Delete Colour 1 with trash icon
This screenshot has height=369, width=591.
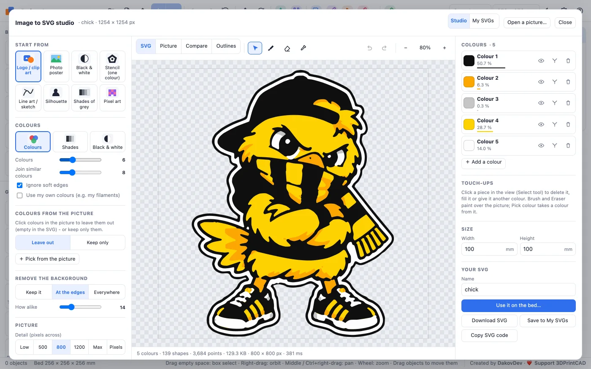point(568,61)
